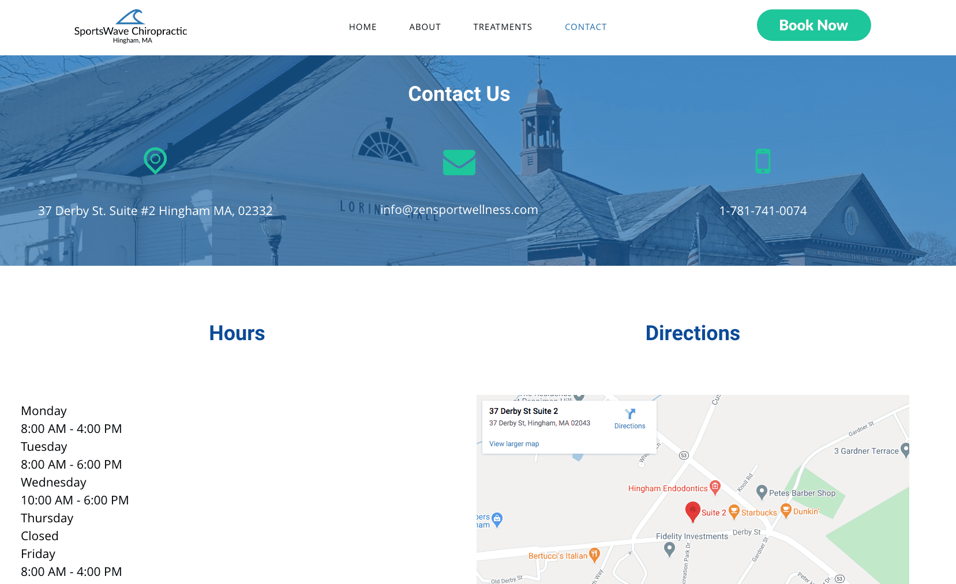Open the View larger map link
The image size is (956, 584).
pos(514,444)
